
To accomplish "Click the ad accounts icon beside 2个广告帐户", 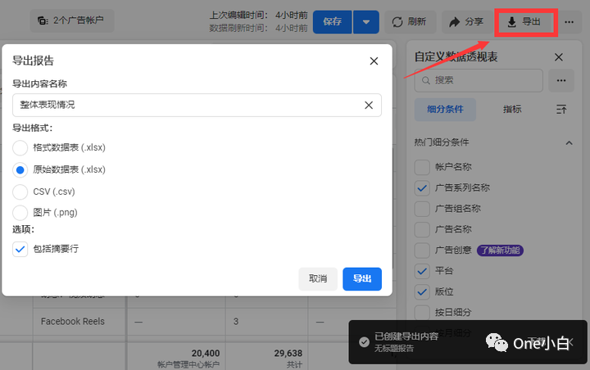I will (43, 20).
